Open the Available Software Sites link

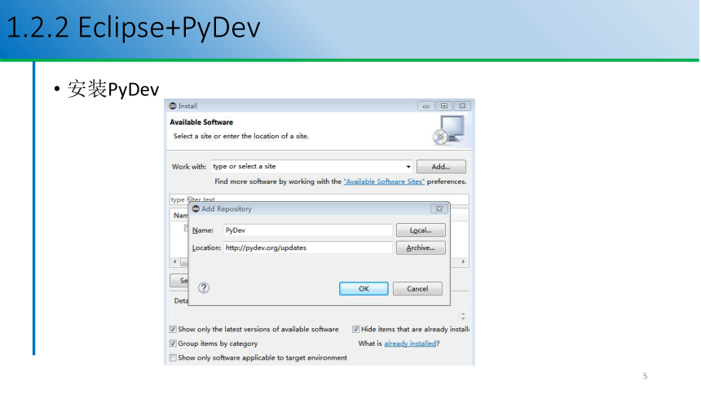(x=384, y=182)
